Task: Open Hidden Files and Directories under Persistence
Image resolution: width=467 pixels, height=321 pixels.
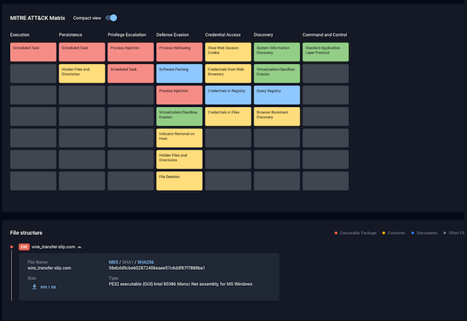Action: (x=82, y=73)
